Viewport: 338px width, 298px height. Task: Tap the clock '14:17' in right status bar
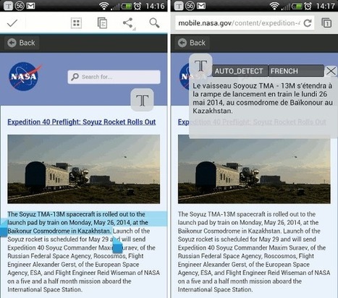coord(326,6)
